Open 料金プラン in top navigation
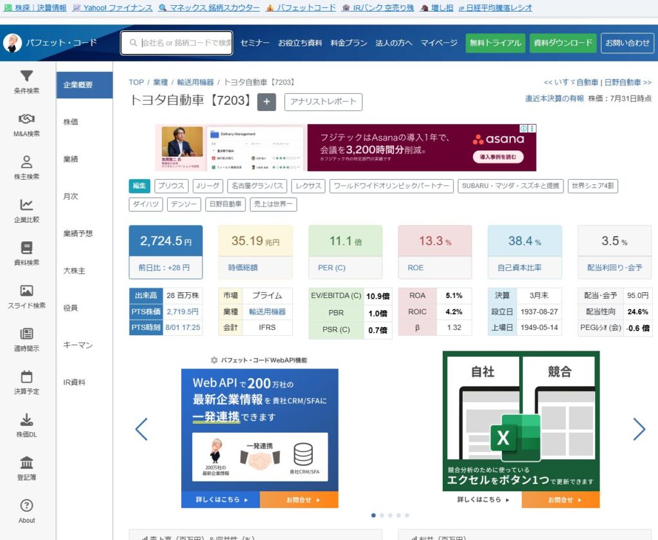Screen dimensions: 658x540 point(349,43)
